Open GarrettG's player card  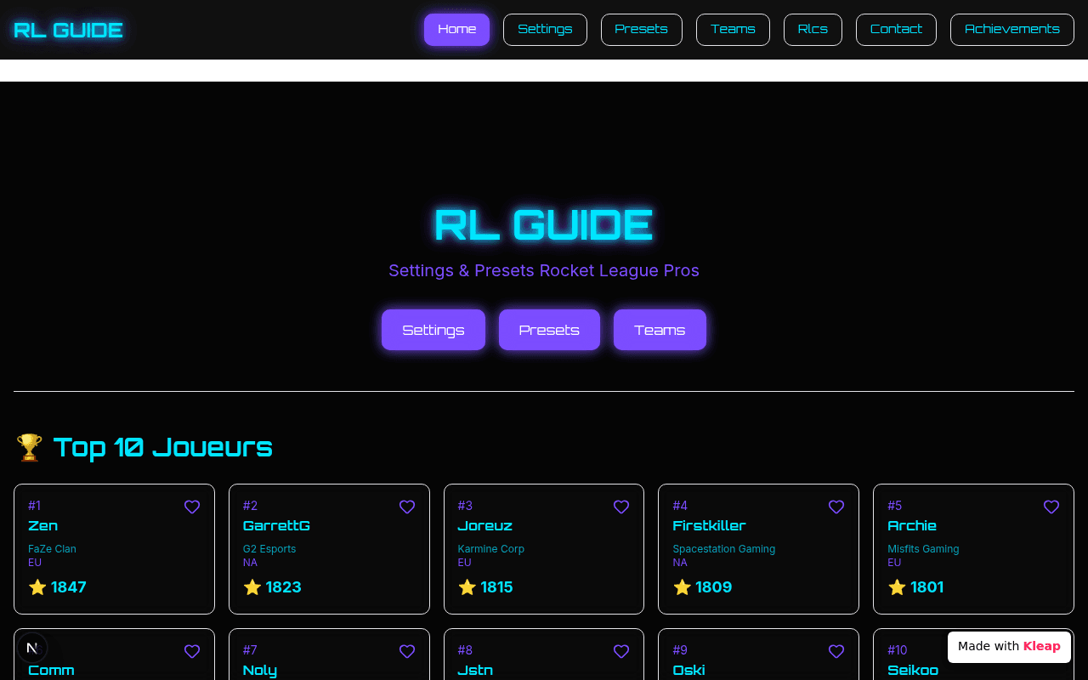click(329, 549)
